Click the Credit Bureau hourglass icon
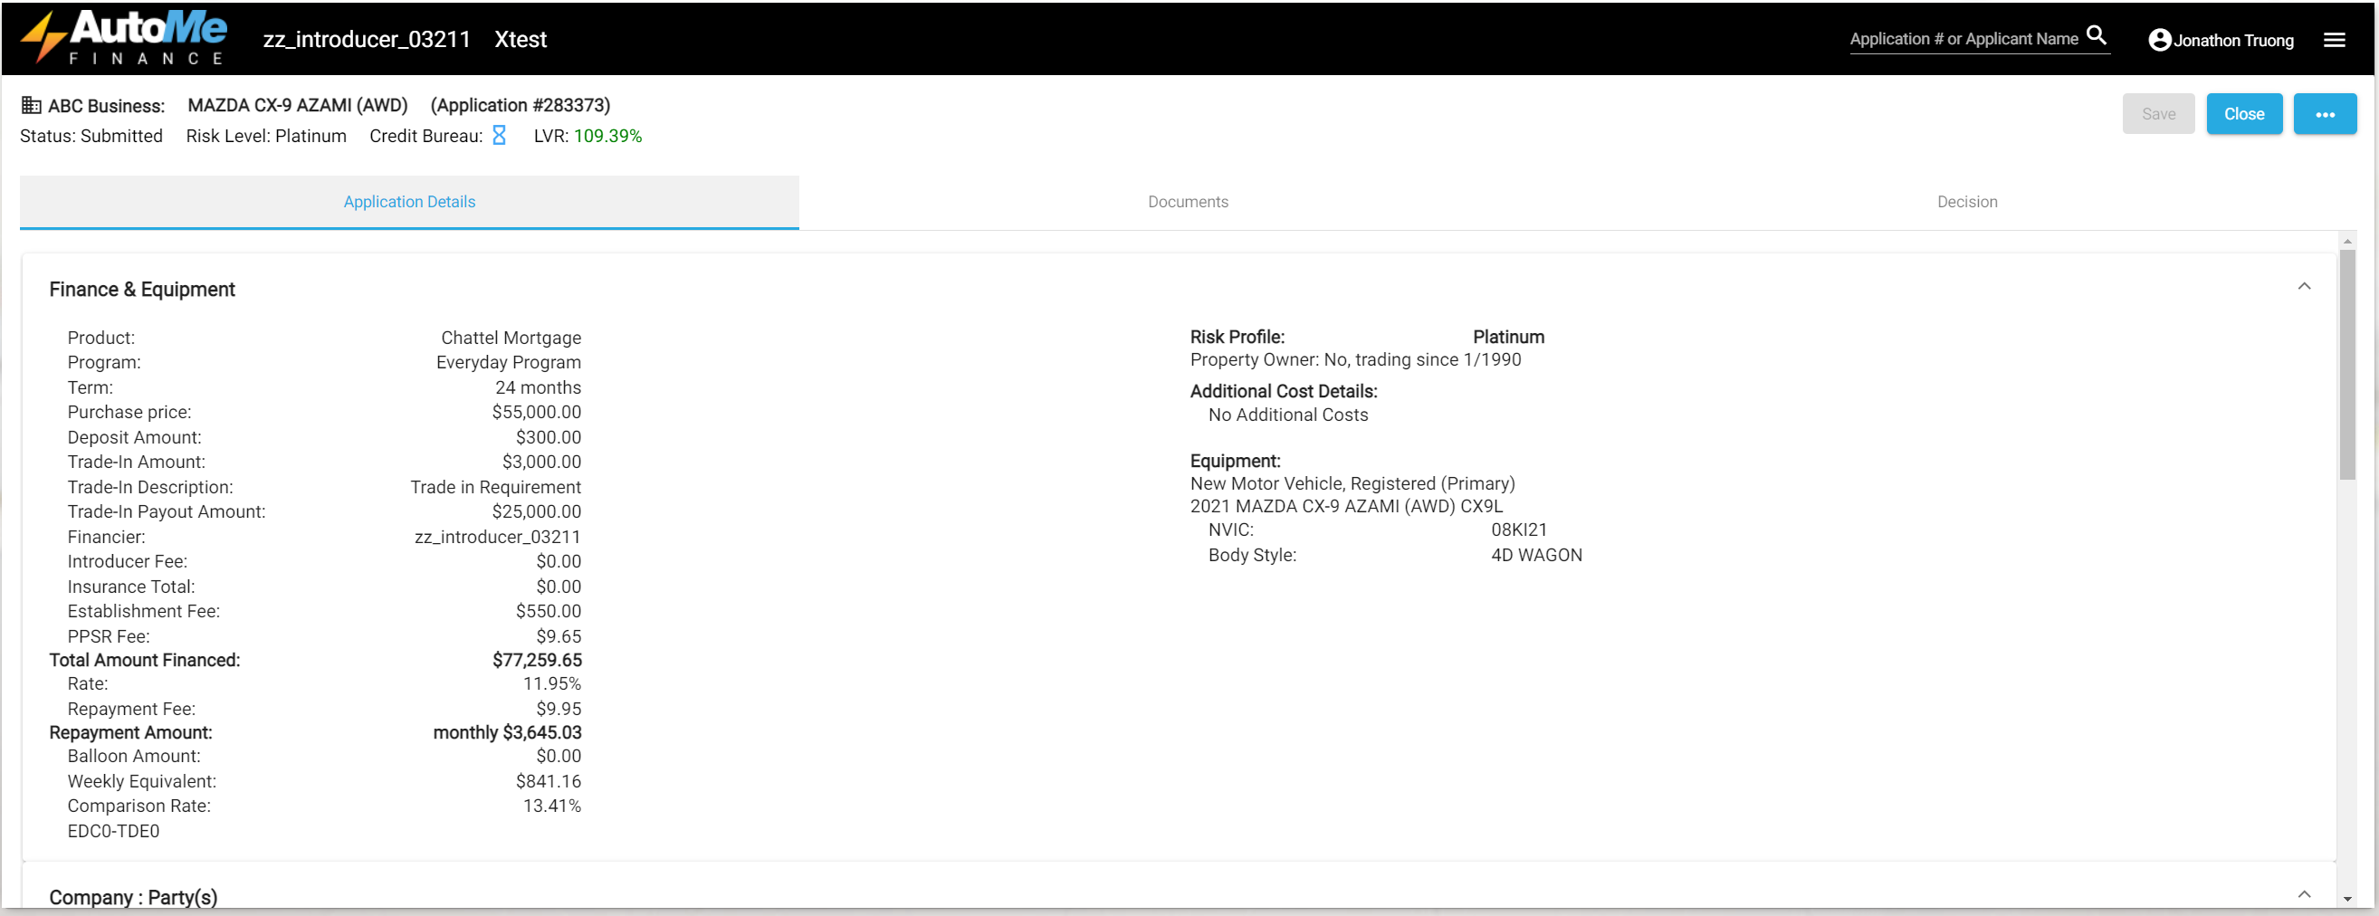 (499, 136)
